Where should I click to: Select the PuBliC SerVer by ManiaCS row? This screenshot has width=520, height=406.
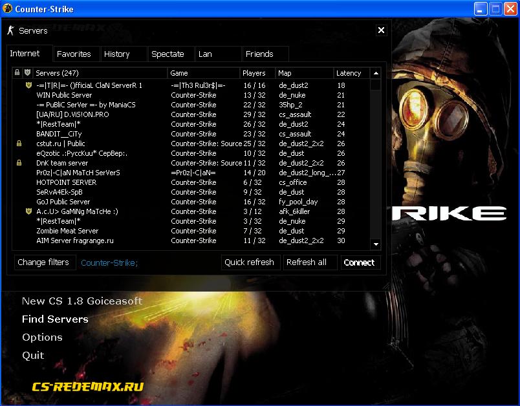click(x=191, y=105)
